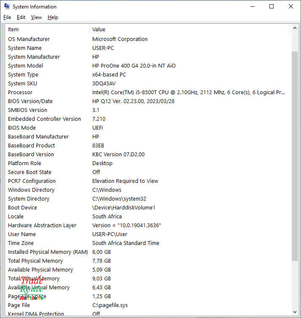Select the SMBIOS Version row

[148, 110]
